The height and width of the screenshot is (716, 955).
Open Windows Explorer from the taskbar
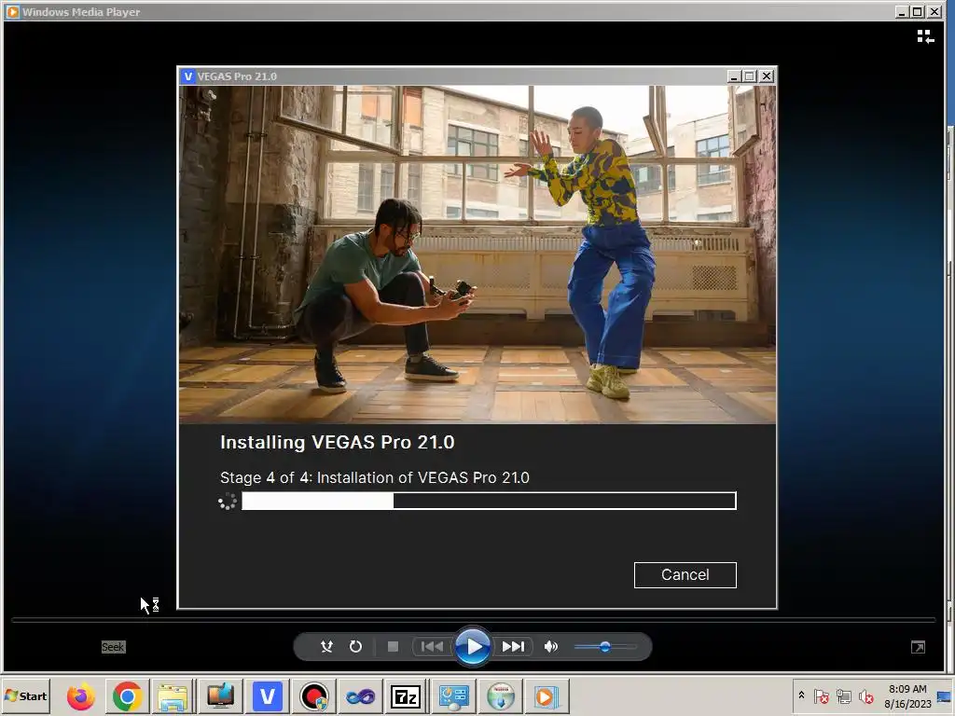pos(173,696)
